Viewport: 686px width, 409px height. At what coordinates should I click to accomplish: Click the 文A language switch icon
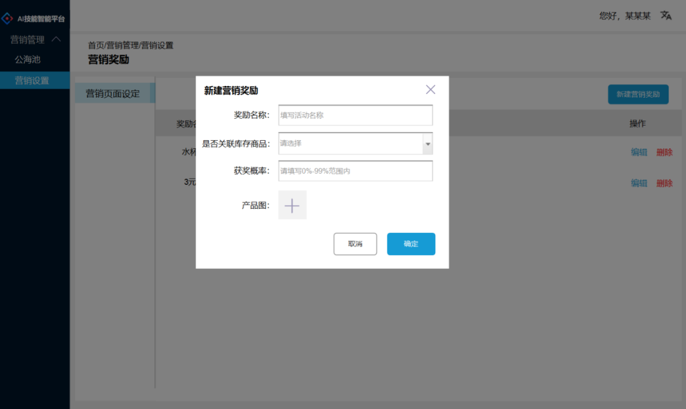tap(665, 15)
